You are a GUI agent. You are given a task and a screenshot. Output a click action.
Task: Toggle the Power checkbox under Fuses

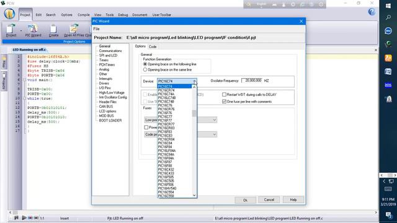(x=146, y=127)
